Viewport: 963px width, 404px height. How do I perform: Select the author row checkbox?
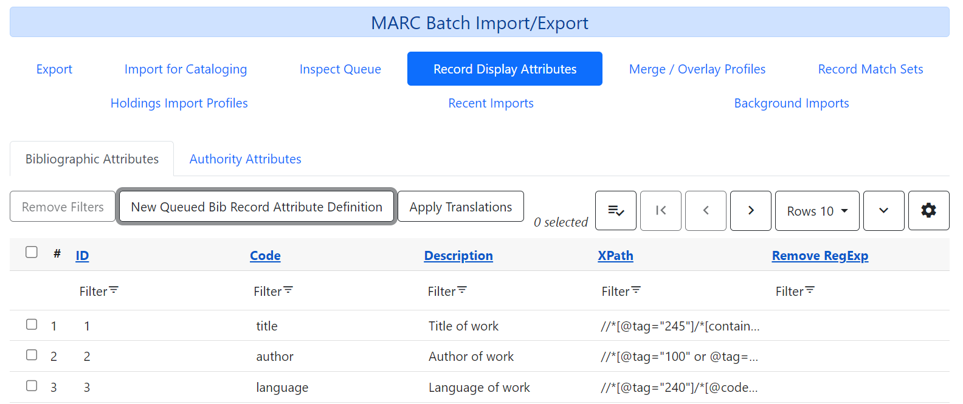click(x=32, y=355)
